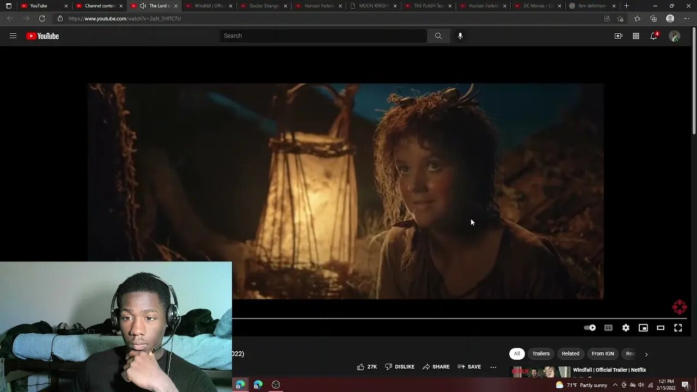
Task: Add this page to favorites star
Action: click(x=620, y=19)
